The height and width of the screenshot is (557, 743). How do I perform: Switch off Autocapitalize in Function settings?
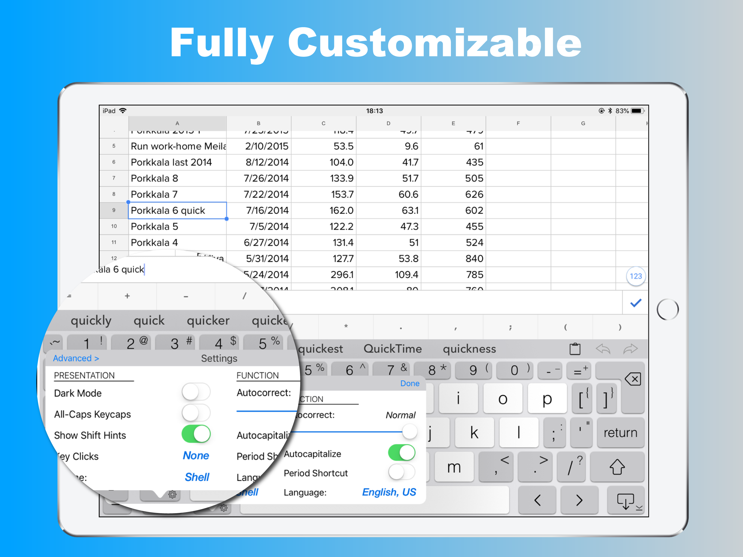pyautogui.click(x=402, y=453)
